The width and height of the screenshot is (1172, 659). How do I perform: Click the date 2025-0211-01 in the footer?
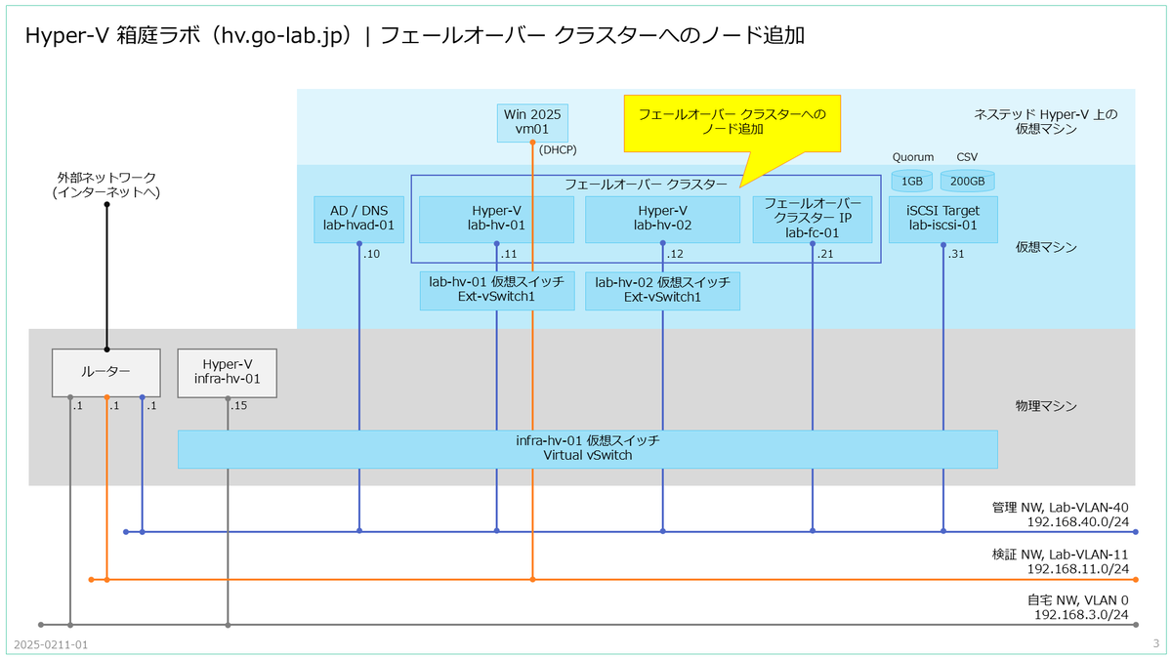(x=52, y=645)
